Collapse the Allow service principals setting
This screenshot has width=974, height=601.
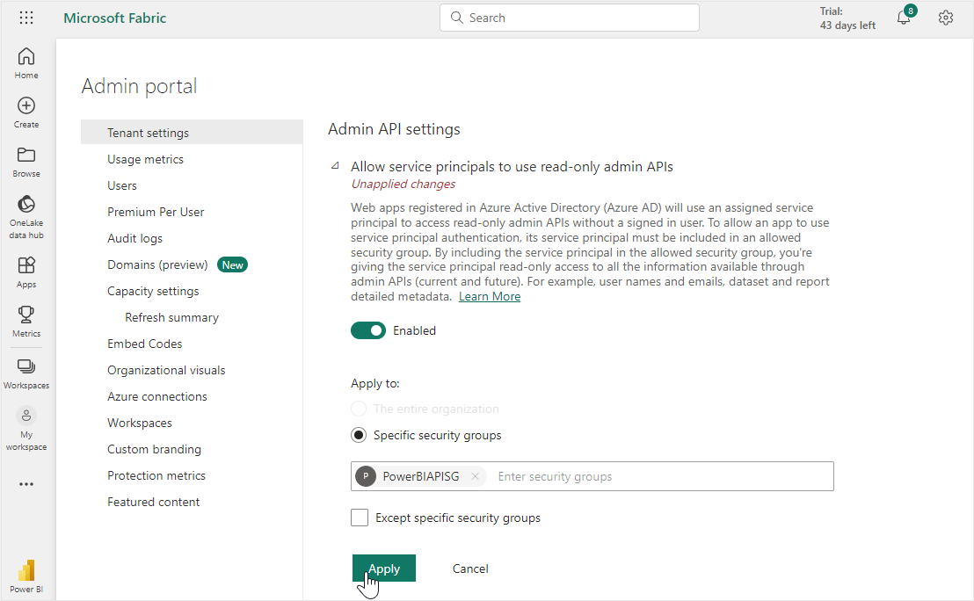(x=334, y=166)
